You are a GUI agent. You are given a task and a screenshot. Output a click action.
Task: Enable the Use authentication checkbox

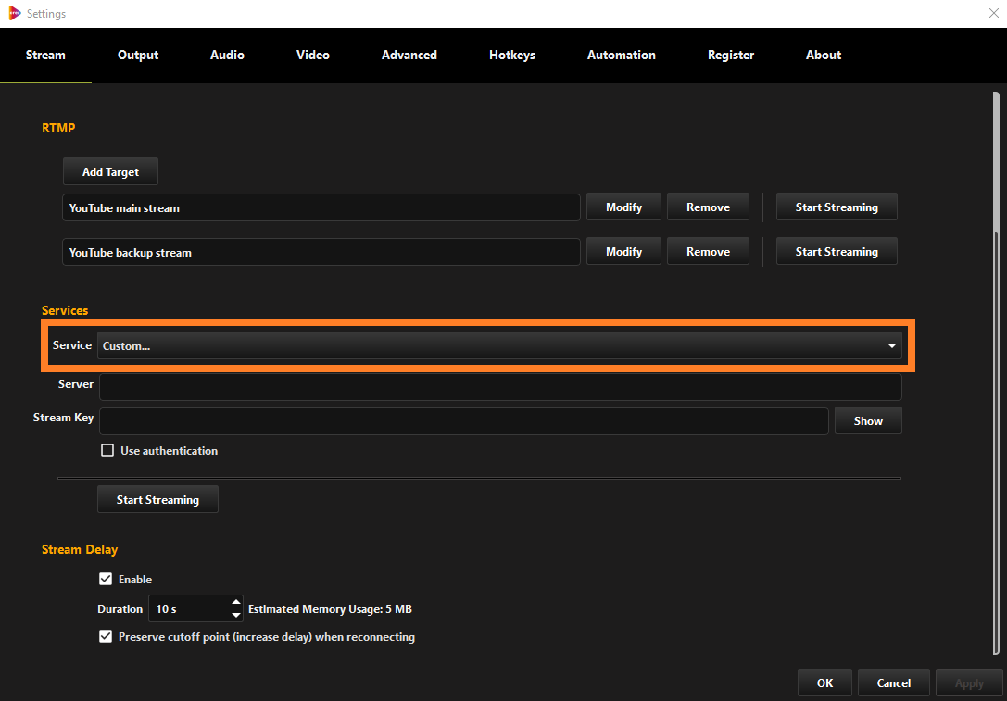[x=107, y=450]
